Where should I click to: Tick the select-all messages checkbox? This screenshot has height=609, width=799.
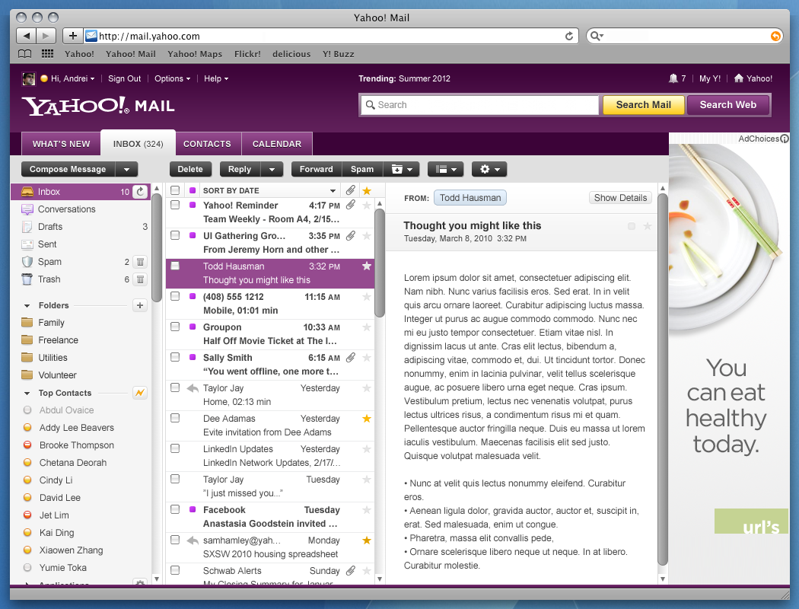pyautogui.click(x=175, y=190)
